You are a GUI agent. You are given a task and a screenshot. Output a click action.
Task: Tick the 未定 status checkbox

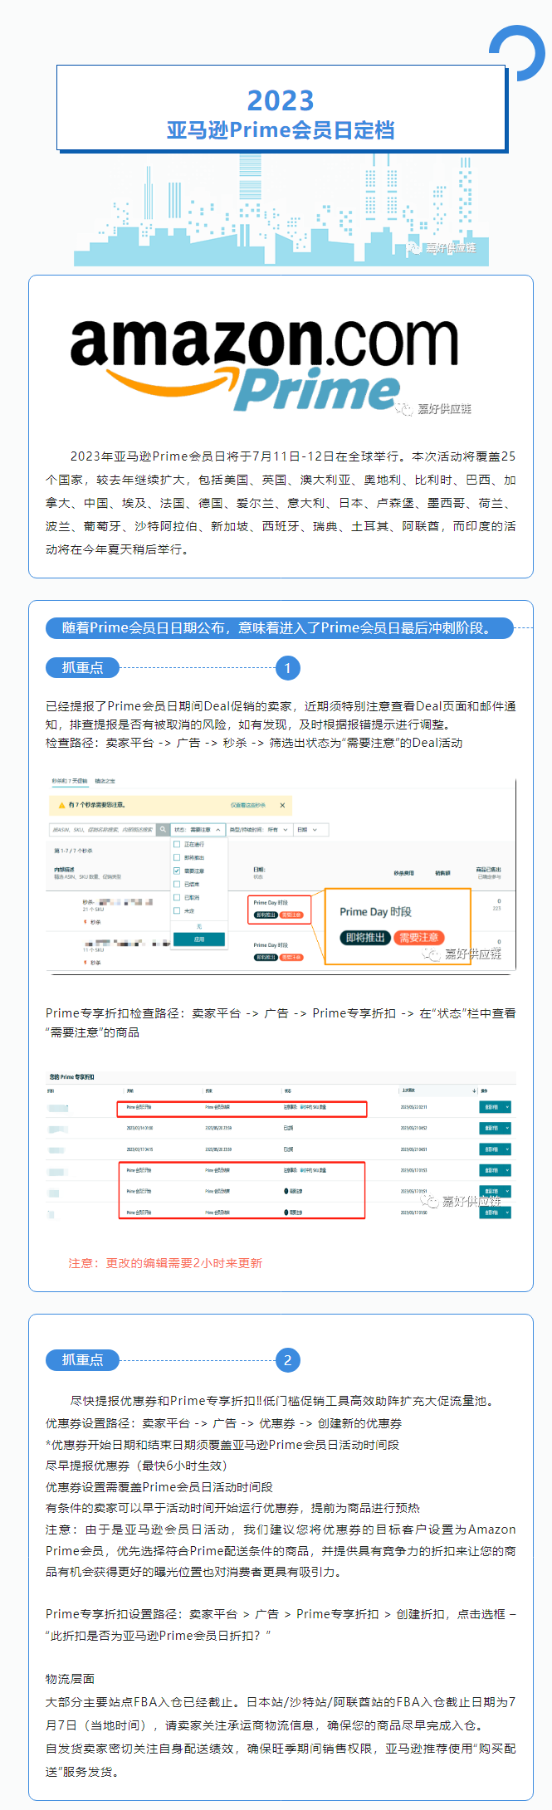tap(177, 910)
